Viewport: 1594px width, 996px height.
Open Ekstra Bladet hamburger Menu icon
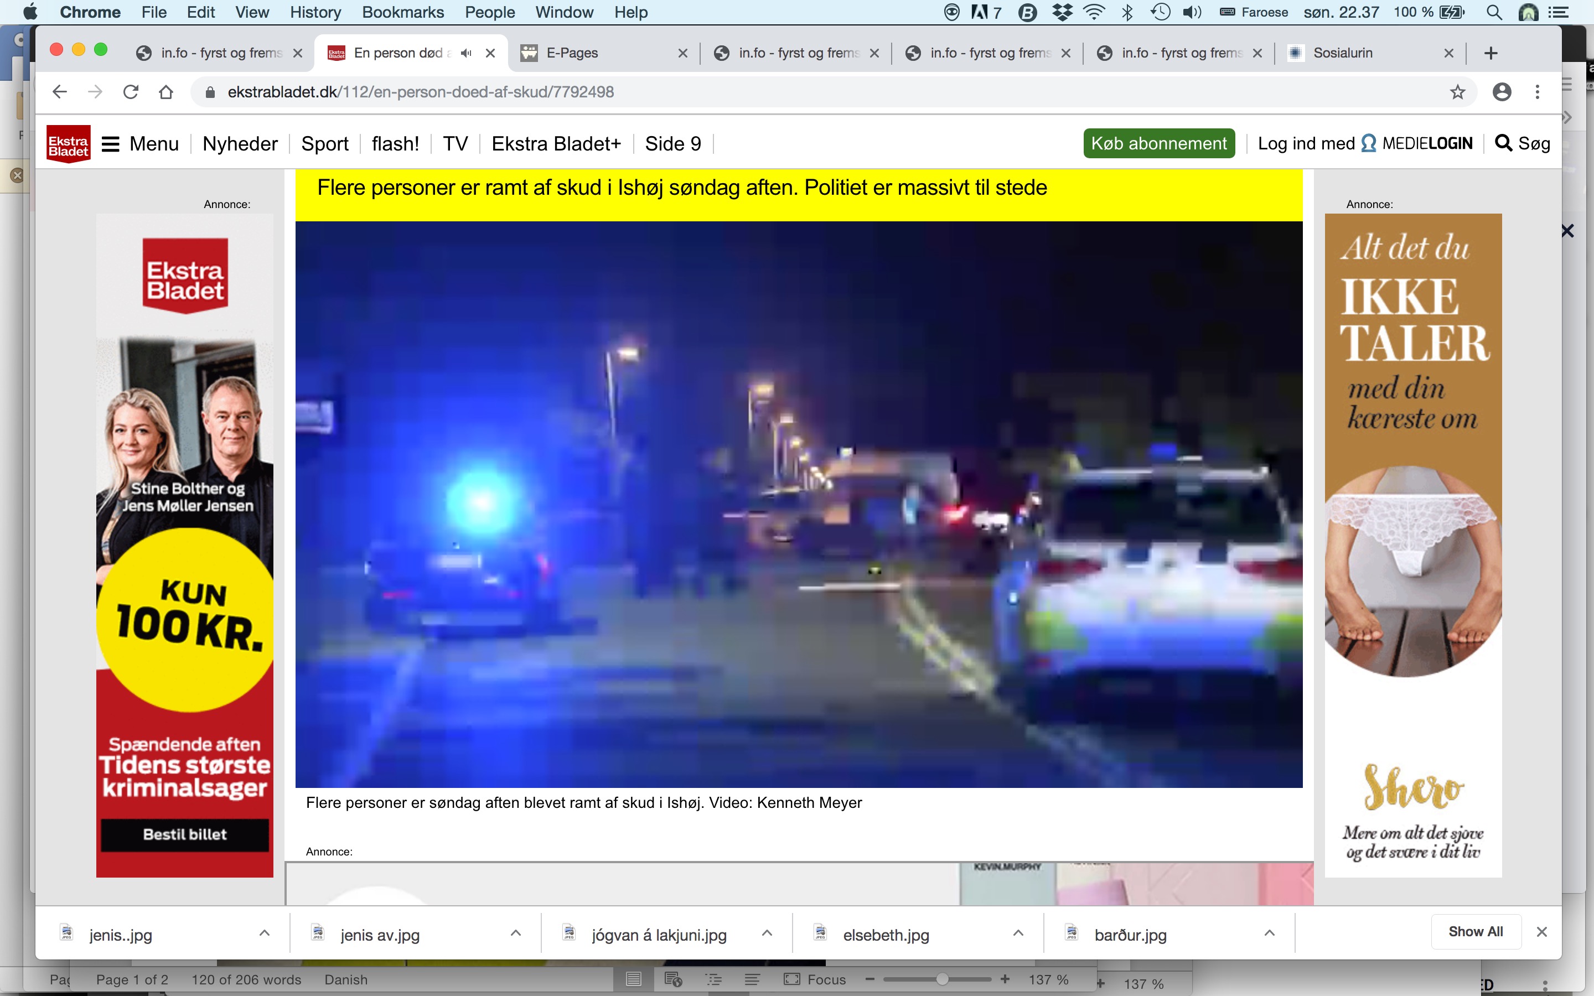click(111, 144)
